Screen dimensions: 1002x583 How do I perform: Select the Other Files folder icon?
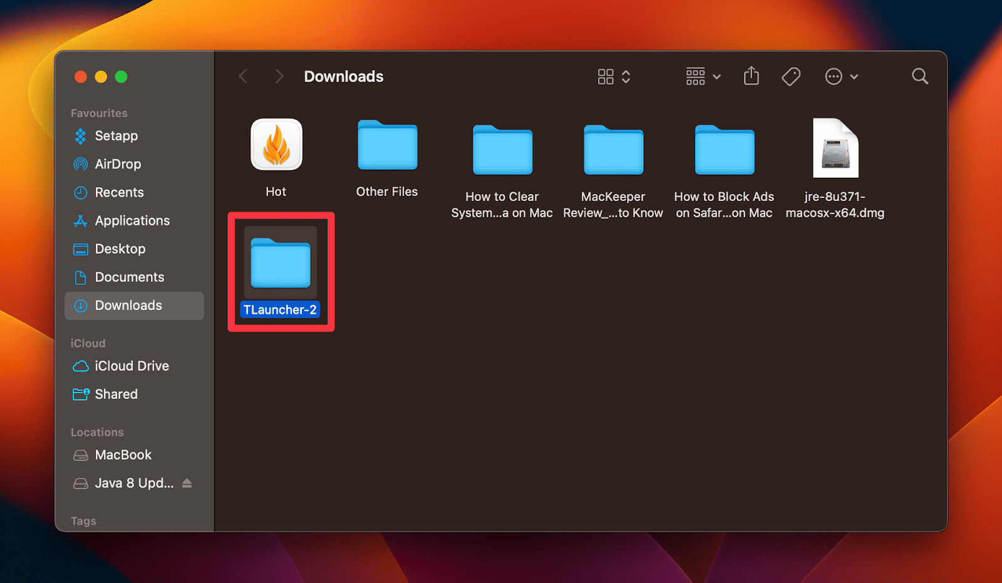pos(388,145)
